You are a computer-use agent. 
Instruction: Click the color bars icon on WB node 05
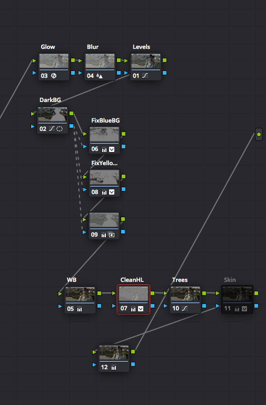80,309
